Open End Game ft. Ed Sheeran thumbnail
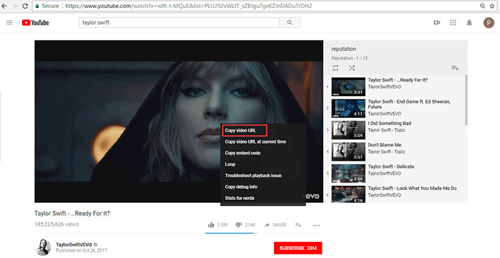Viewport: 500px width, 258px height. [348, 108]
